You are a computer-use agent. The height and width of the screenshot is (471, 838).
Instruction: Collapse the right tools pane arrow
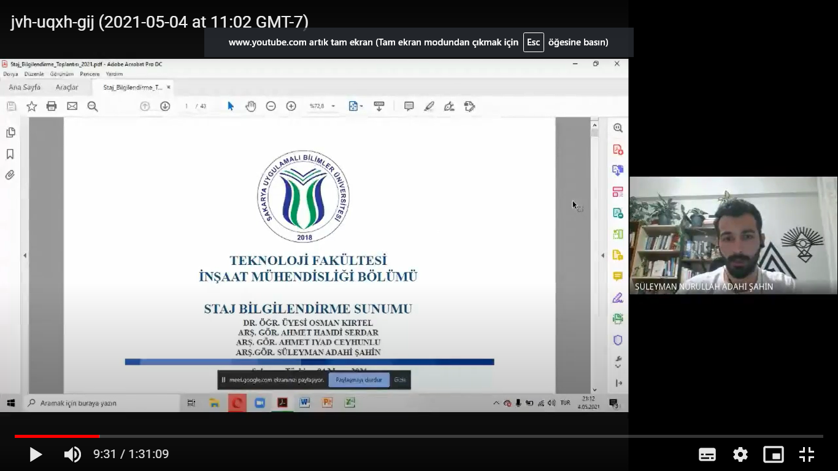click(602, 255)
